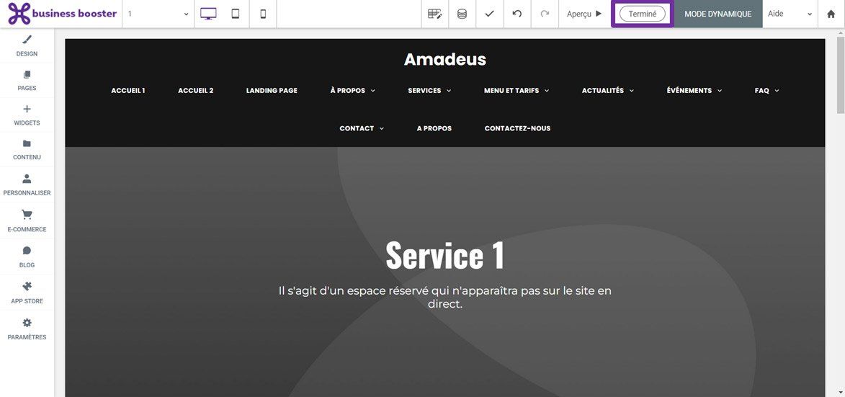Open the Paramètres gear panel

click(27, 329)
